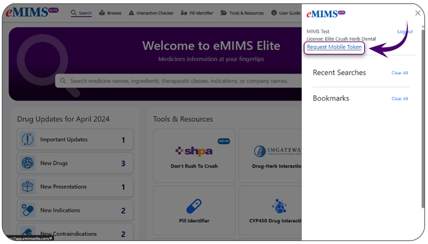Open the User Guide menu label
The image size is (428, 244).
pyautogui.click(x=290, y=13)
